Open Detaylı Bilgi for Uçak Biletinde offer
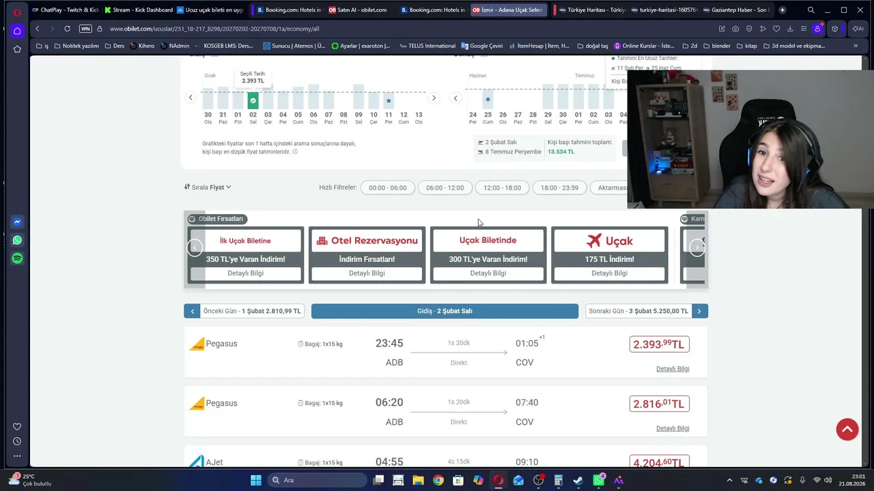 point(488,273)
